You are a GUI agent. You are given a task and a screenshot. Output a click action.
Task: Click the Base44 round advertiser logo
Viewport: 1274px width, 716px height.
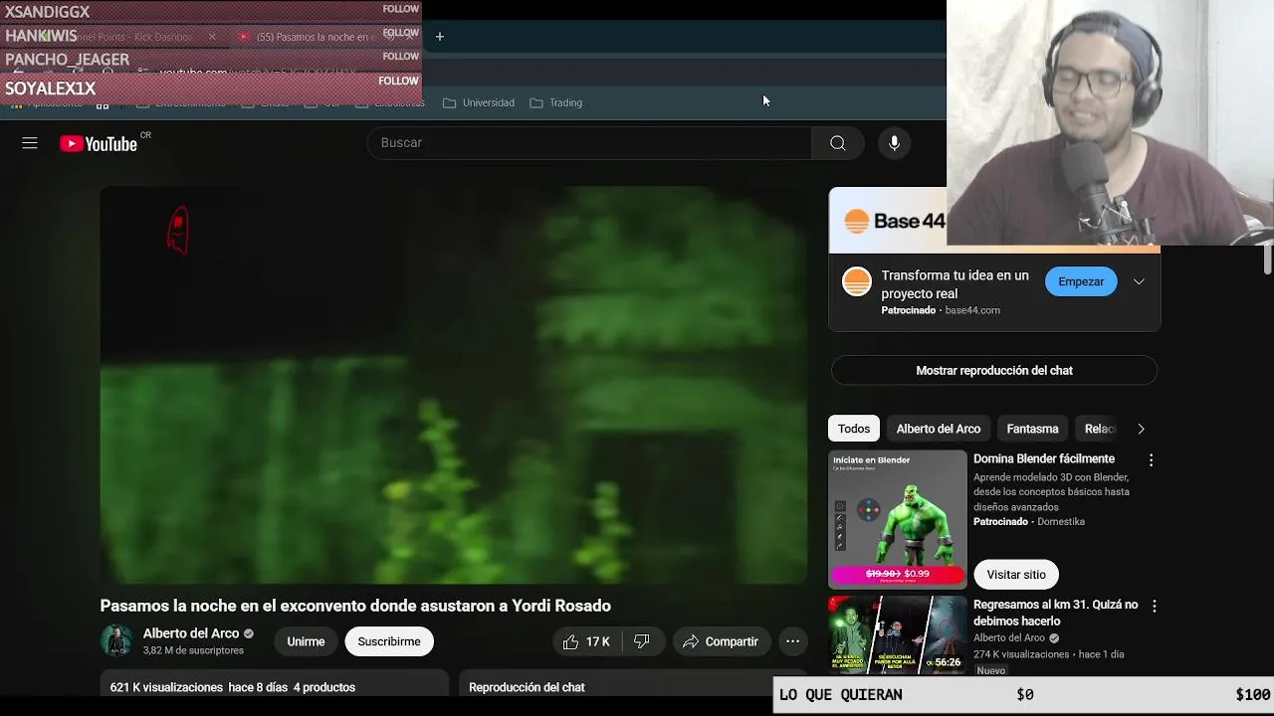857,281
